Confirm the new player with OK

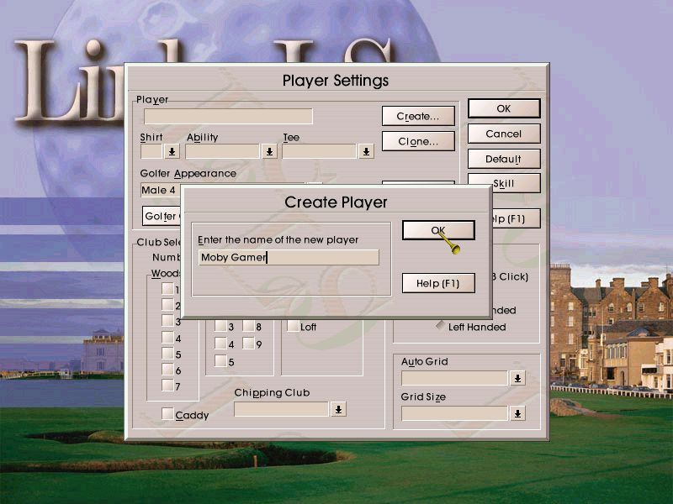coord(439,229)
